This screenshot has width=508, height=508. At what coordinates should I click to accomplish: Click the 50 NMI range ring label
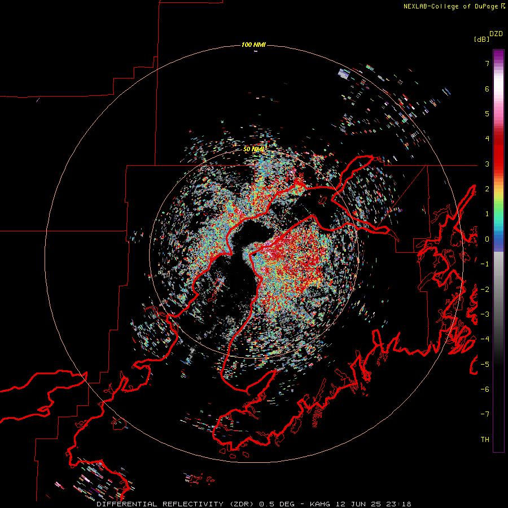[253, 150]
